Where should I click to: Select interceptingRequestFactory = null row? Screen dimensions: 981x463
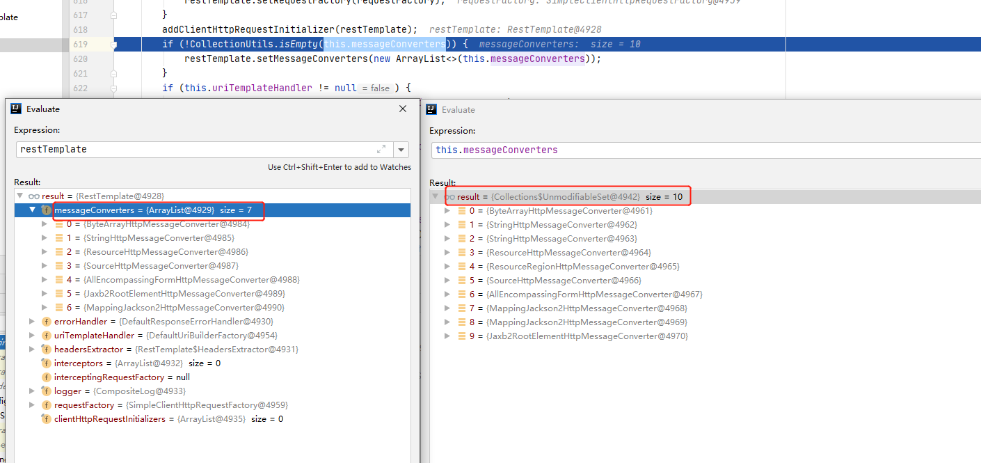point(212,377)
